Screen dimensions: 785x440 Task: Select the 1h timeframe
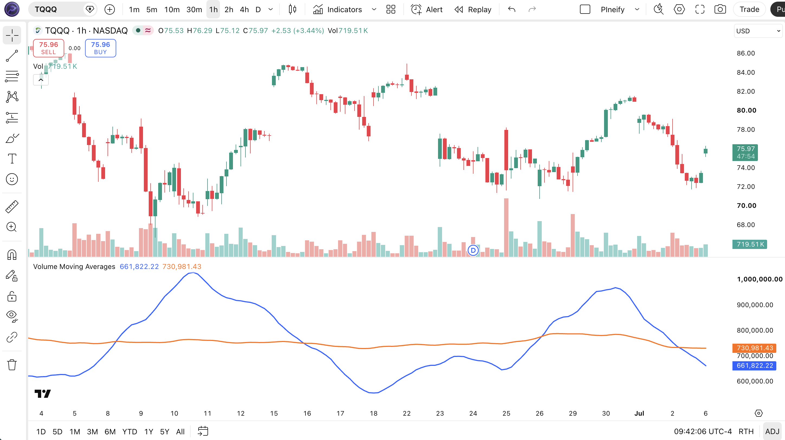(213, 9)
